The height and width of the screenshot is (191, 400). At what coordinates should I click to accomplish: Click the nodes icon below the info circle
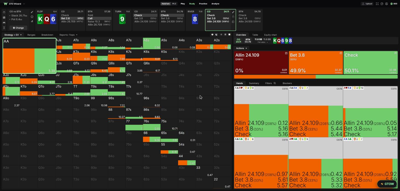tap(32, 21)
